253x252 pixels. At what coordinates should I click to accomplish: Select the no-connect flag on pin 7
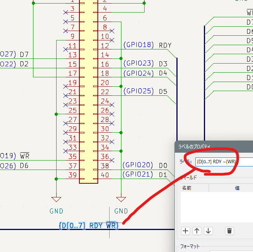coord(66,31)
